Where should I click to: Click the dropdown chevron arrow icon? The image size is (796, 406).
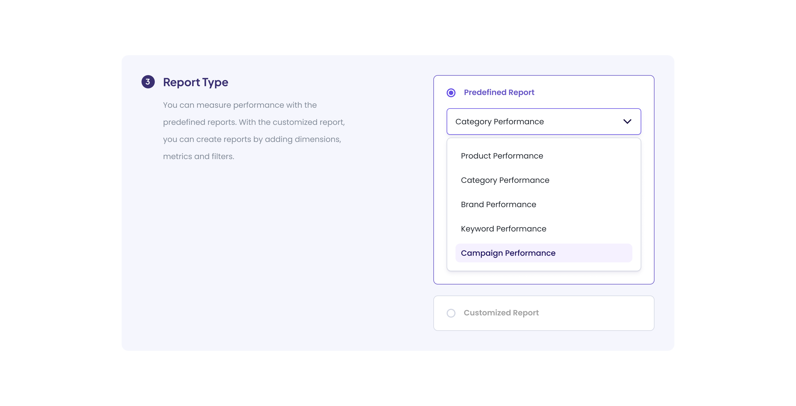[x=627, y=122]
